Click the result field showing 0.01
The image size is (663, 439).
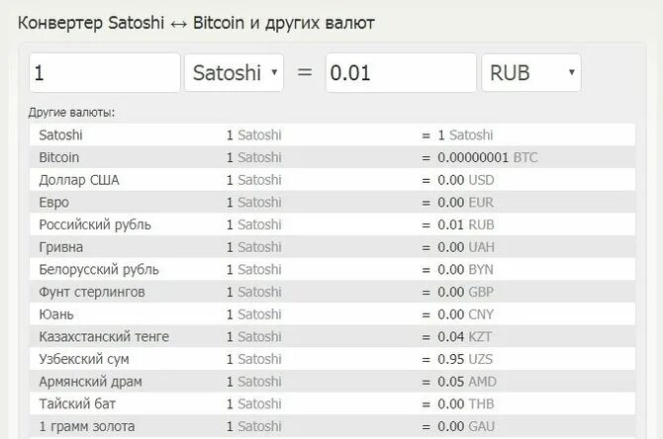coord(401,73)
